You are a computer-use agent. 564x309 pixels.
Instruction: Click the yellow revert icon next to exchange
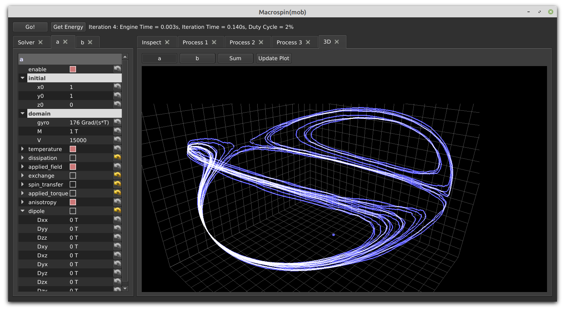click(117, 175)
